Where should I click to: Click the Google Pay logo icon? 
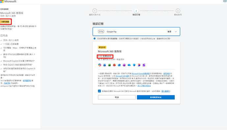101,32
